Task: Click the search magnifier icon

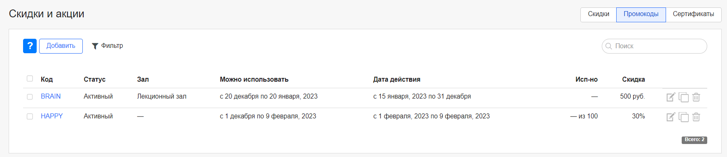Action: [609, 46]
